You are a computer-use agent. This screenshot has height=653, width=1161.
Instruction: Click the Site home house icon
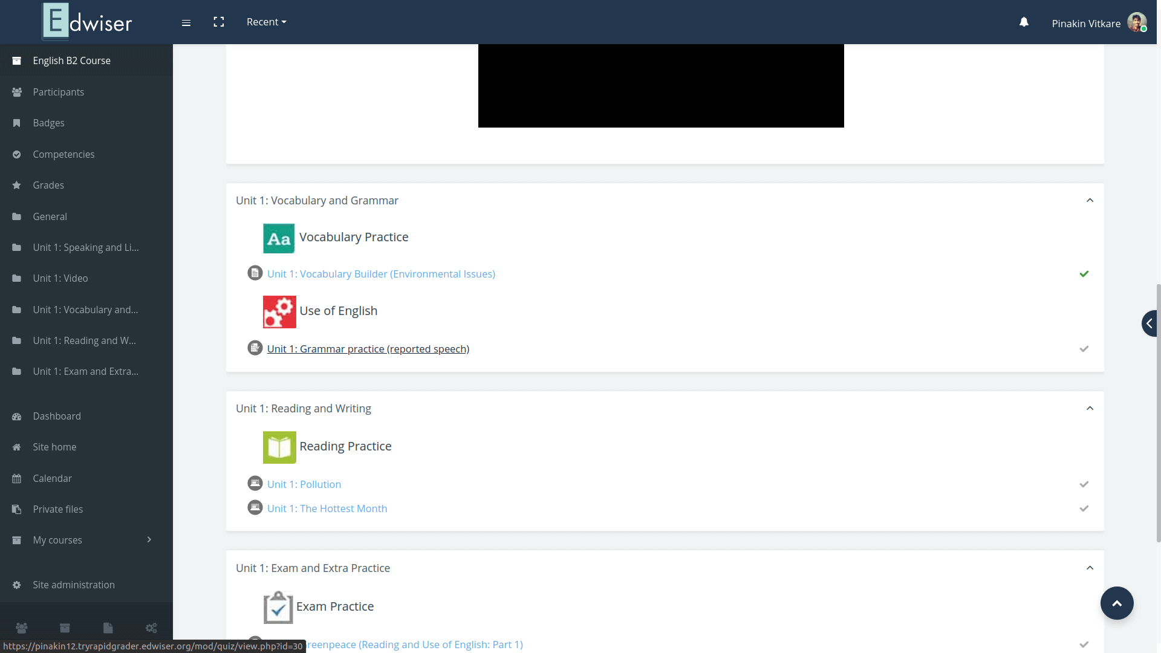[x=17, y=447]
